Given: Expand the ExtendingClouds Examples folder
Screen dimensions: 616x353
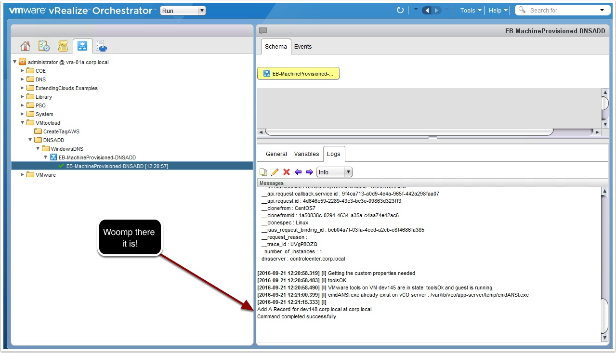Looking at the screenshot, I should click(x=22, y=88).
